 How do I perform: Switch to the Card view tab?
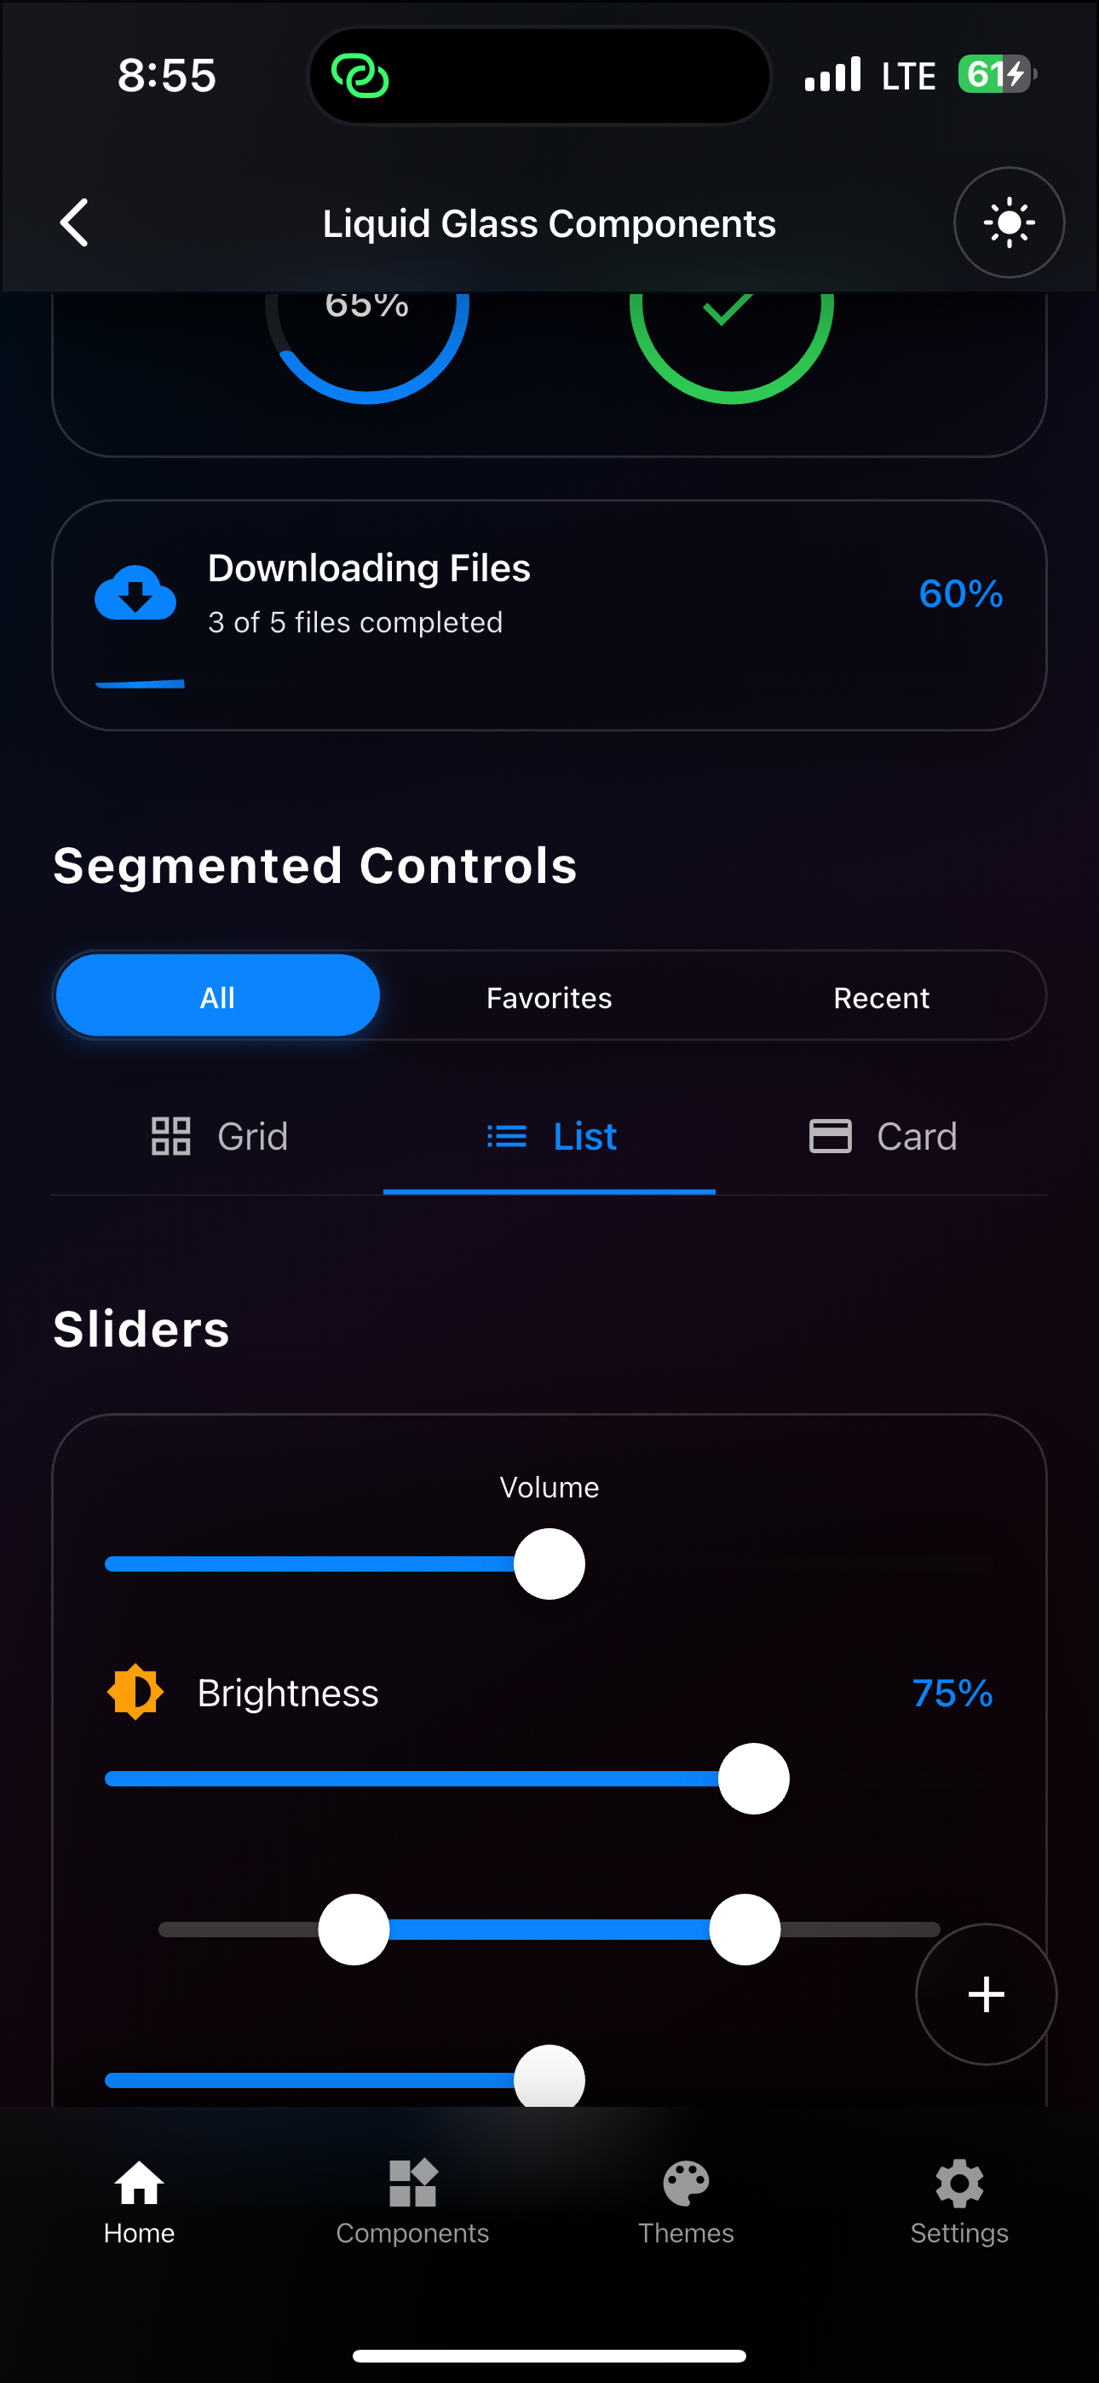882,1137
